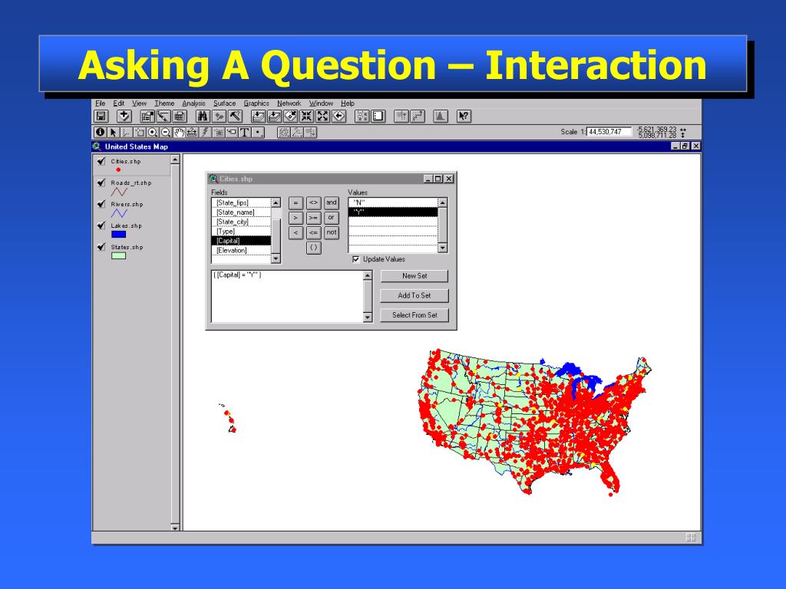Click Zoom to Selected icon
Viewport: 786px width, 589px height.
[290, 117]
